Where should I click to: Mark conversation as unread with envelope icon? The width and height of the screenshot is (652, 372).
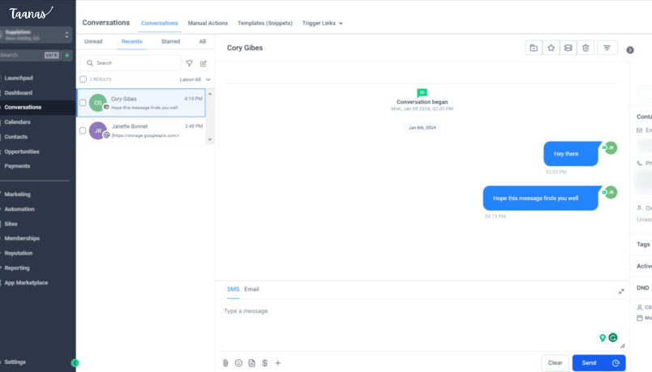(x=568, y=48)
